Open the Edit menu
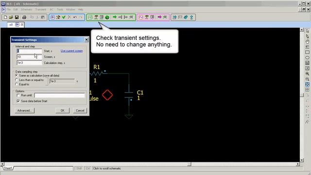Viewport: 311px width, 175px height. [x=16, y=10]
